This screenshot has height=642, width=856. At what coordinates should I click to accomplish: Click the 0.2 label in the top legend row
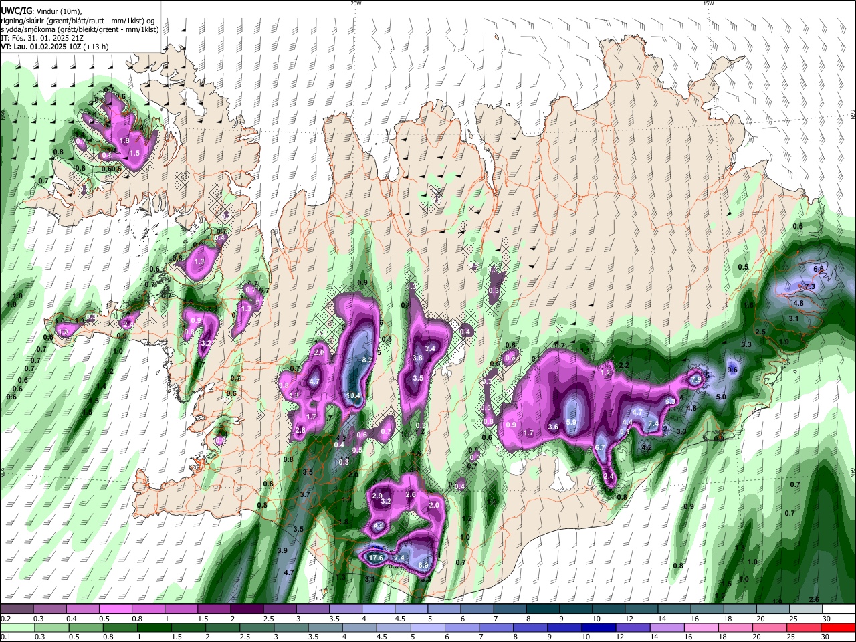pos(5,619)
